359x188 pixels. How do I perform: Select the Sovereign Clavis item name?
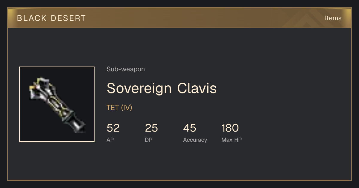(x=162, y=88)
